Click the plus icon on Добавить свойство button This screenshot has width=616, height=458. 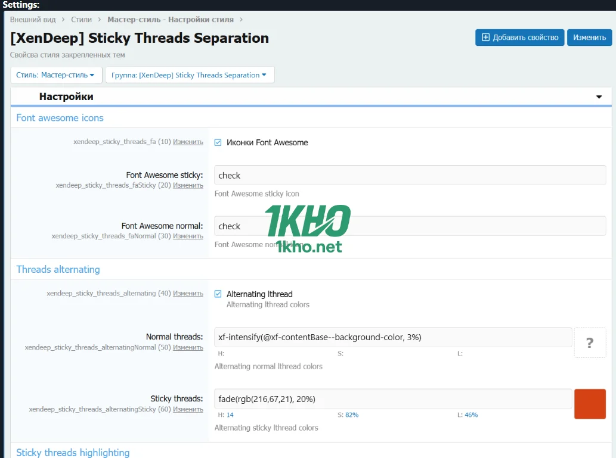pos(485,38)
